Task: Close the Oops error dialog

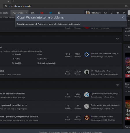Action: pyautogui.click(x=122, y=18)
